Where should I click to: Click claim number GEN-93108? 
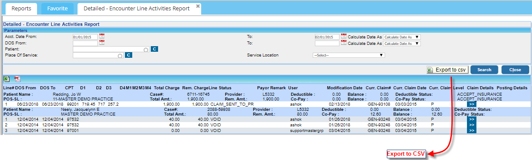click(380, 104)
